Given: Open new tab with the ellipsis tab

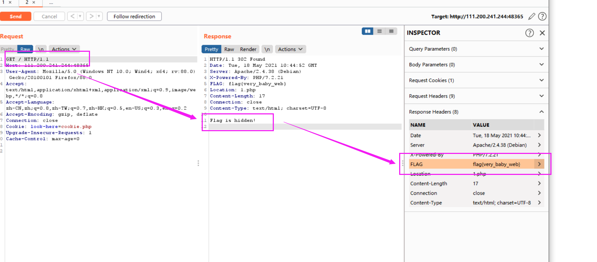Looking at the screenshot, I should coord(51,3).
